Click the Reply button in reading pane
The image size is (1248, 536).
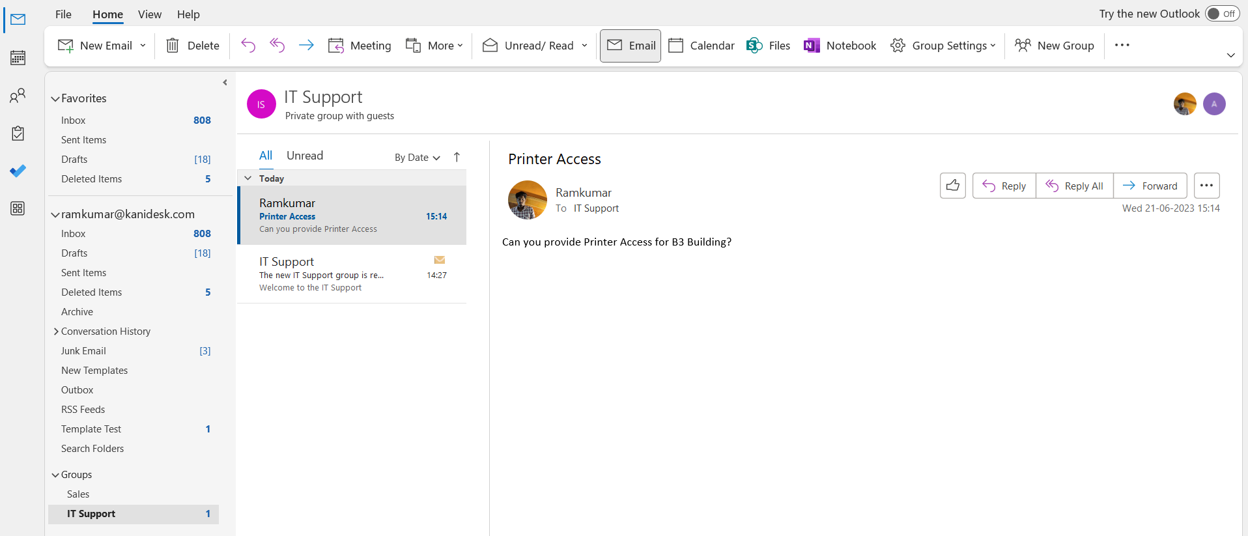(1004, 186)
